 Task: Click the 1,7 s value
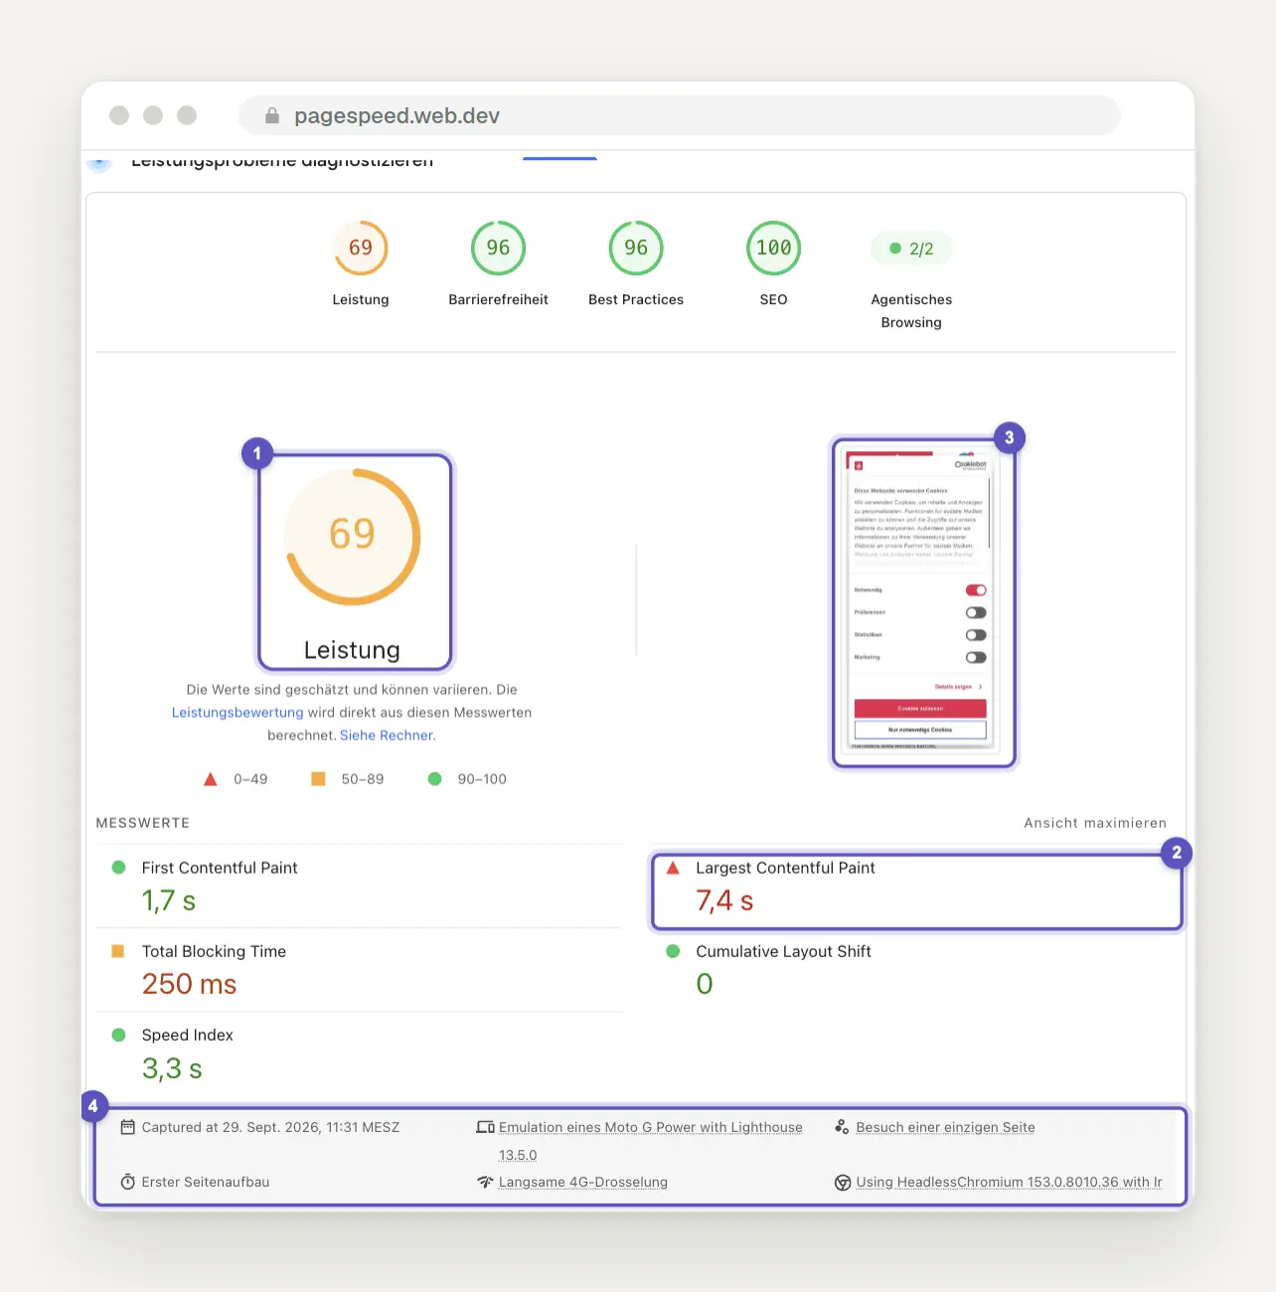[169, 900]
